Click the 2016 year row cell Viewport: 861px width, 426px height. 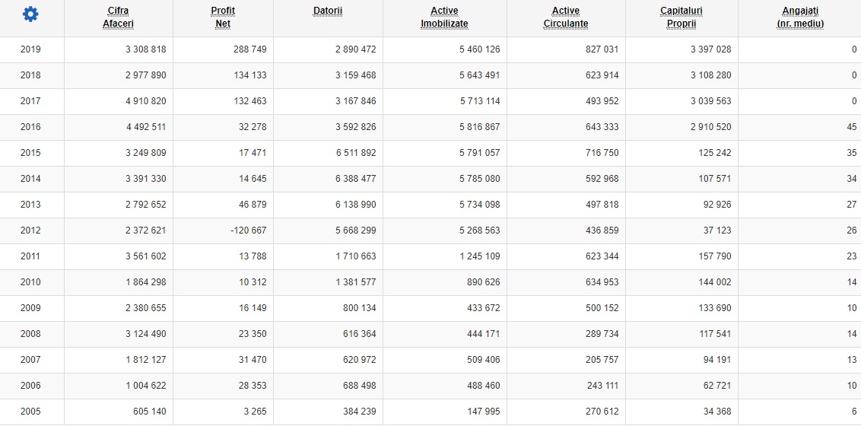pos(31,127)
